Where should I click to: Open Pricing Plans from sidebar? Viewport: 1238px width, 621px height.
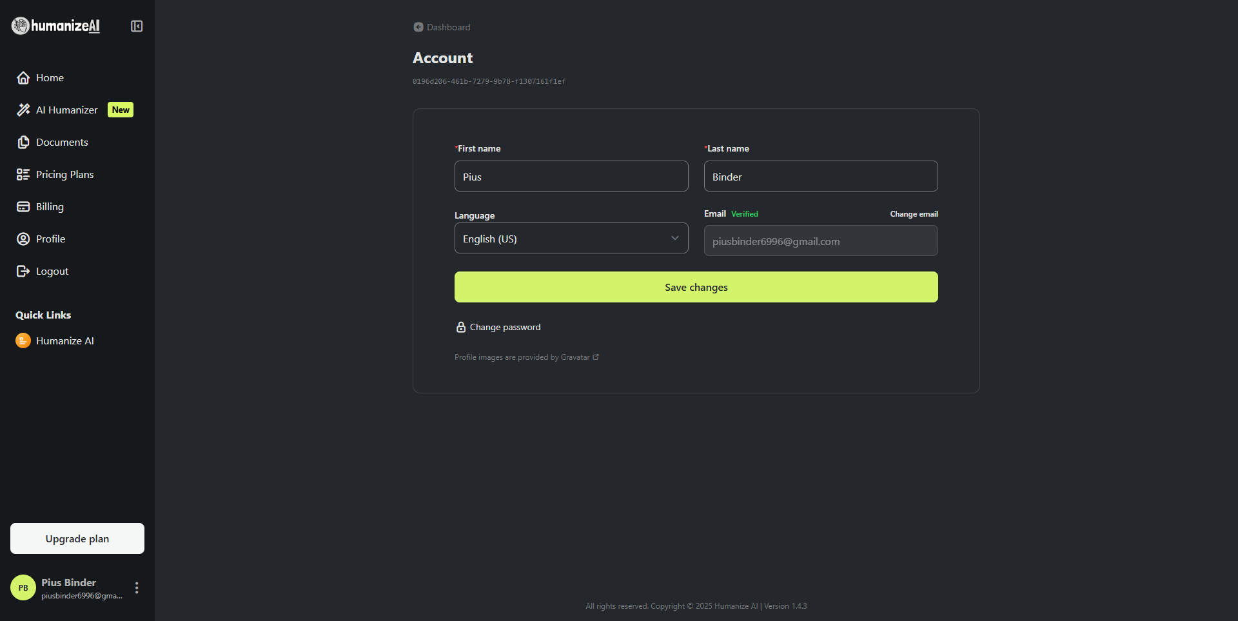tap(64, 175)
